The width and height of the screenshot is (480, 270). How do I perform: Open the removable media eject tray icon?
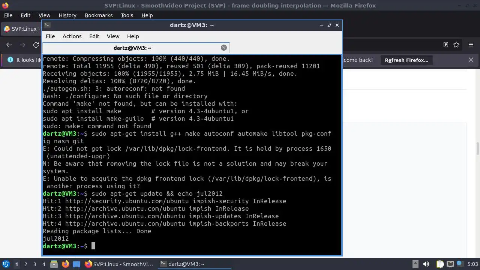pos(415,264)
